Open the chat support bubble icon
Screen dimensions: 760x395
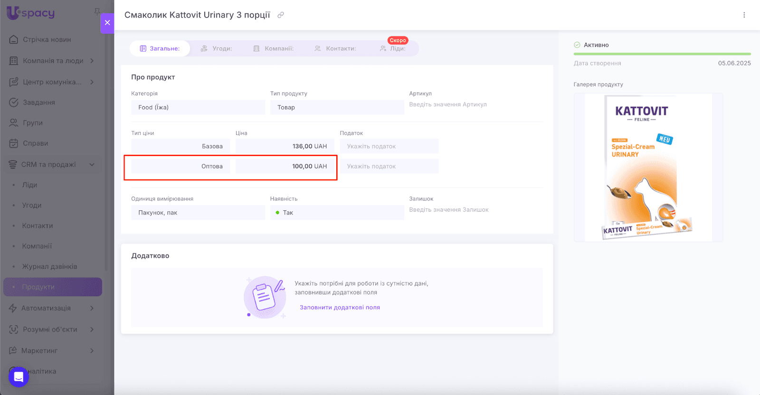[19, 377]
